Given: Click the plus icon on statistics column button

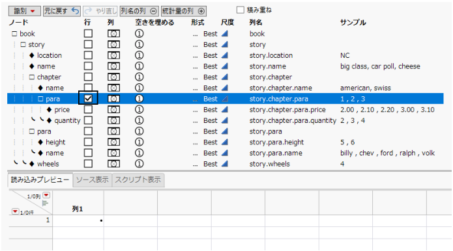Looking at the screenshot, I should [201, 11].
